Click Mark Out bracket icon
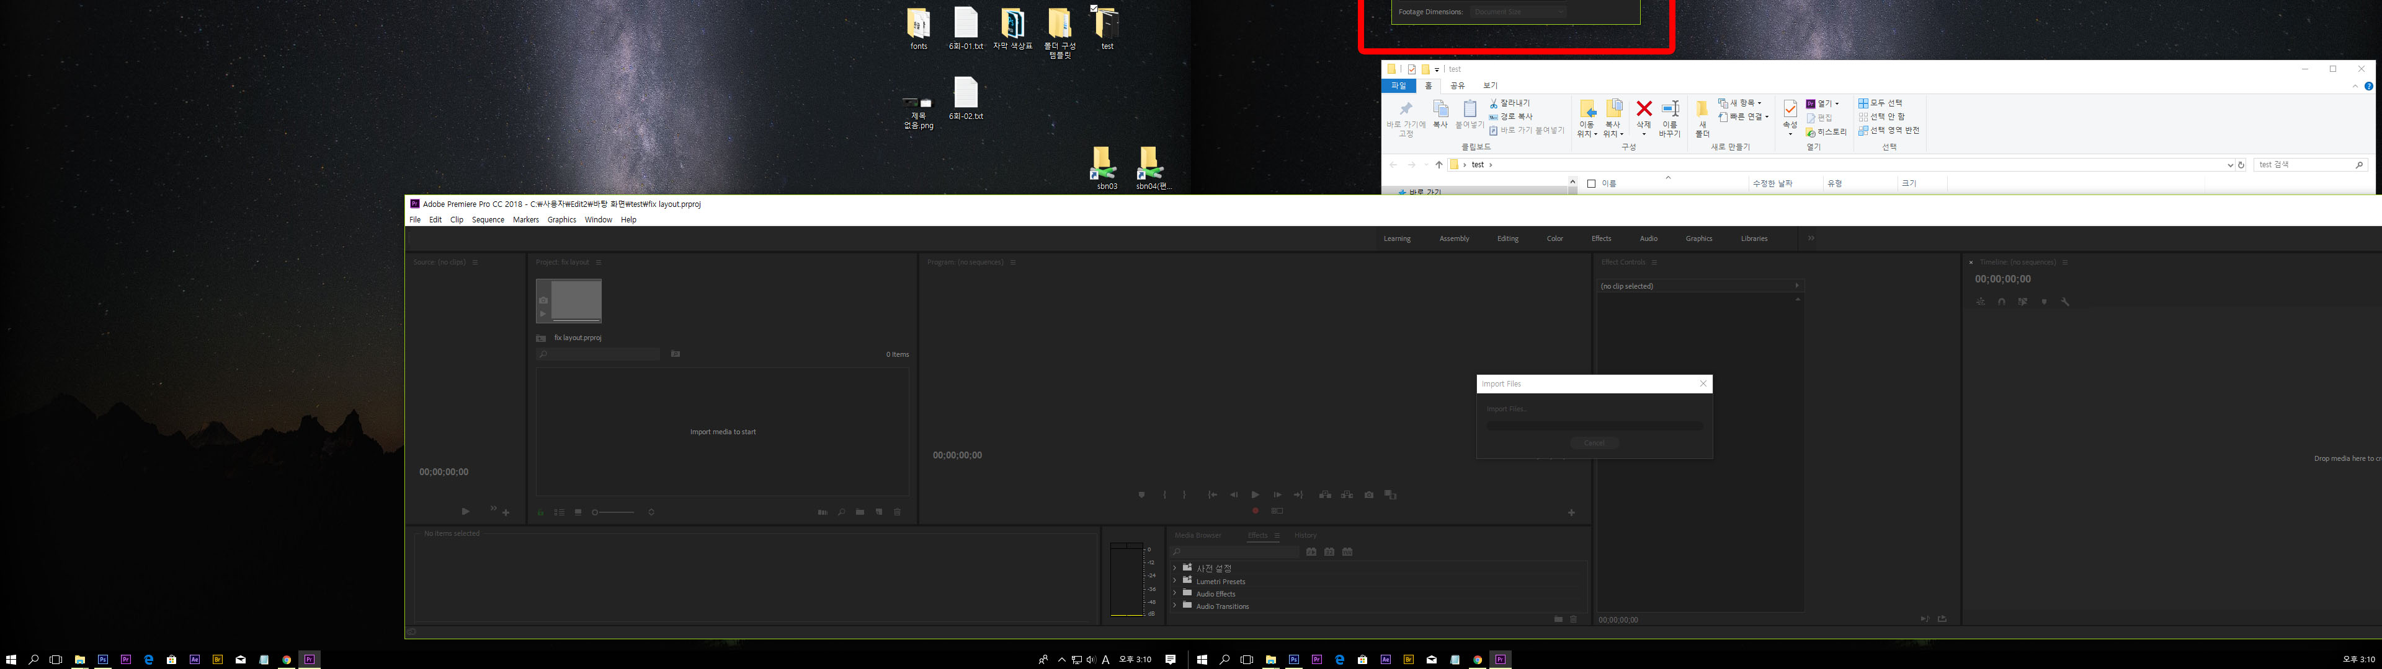Image resolution: width=2382 pixels, height=669 pixels. (x=1185, y=496)
